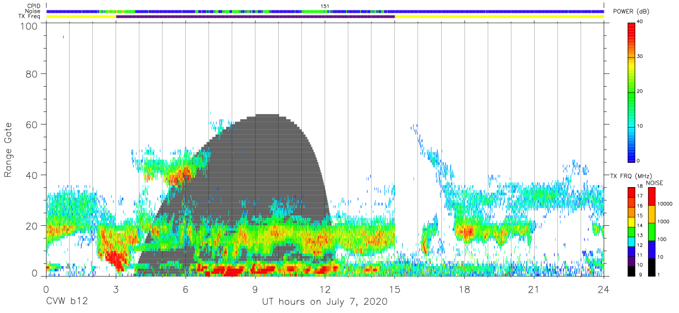Click the 'CPID' row label
This screenshot has width=679, height=313.
34,6
